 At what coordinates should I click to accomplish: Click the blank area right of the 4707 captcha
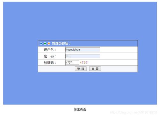point(113,62)
